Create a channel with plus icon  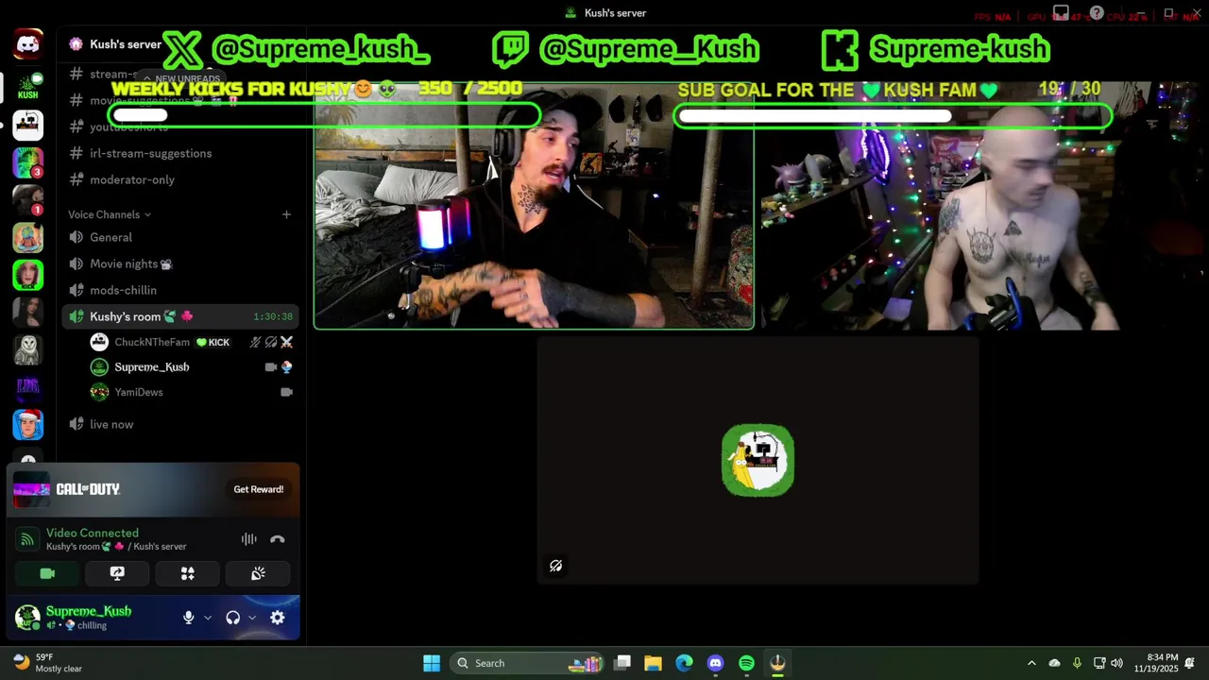click(x=286, y=214)
